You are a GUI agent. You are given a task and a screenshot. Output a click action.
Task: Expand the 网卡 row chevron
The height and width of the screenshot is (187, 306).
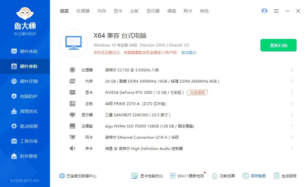(292, 137)
